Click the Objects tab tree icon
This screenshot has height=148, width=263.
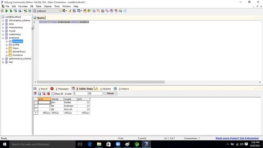[97, 89]
